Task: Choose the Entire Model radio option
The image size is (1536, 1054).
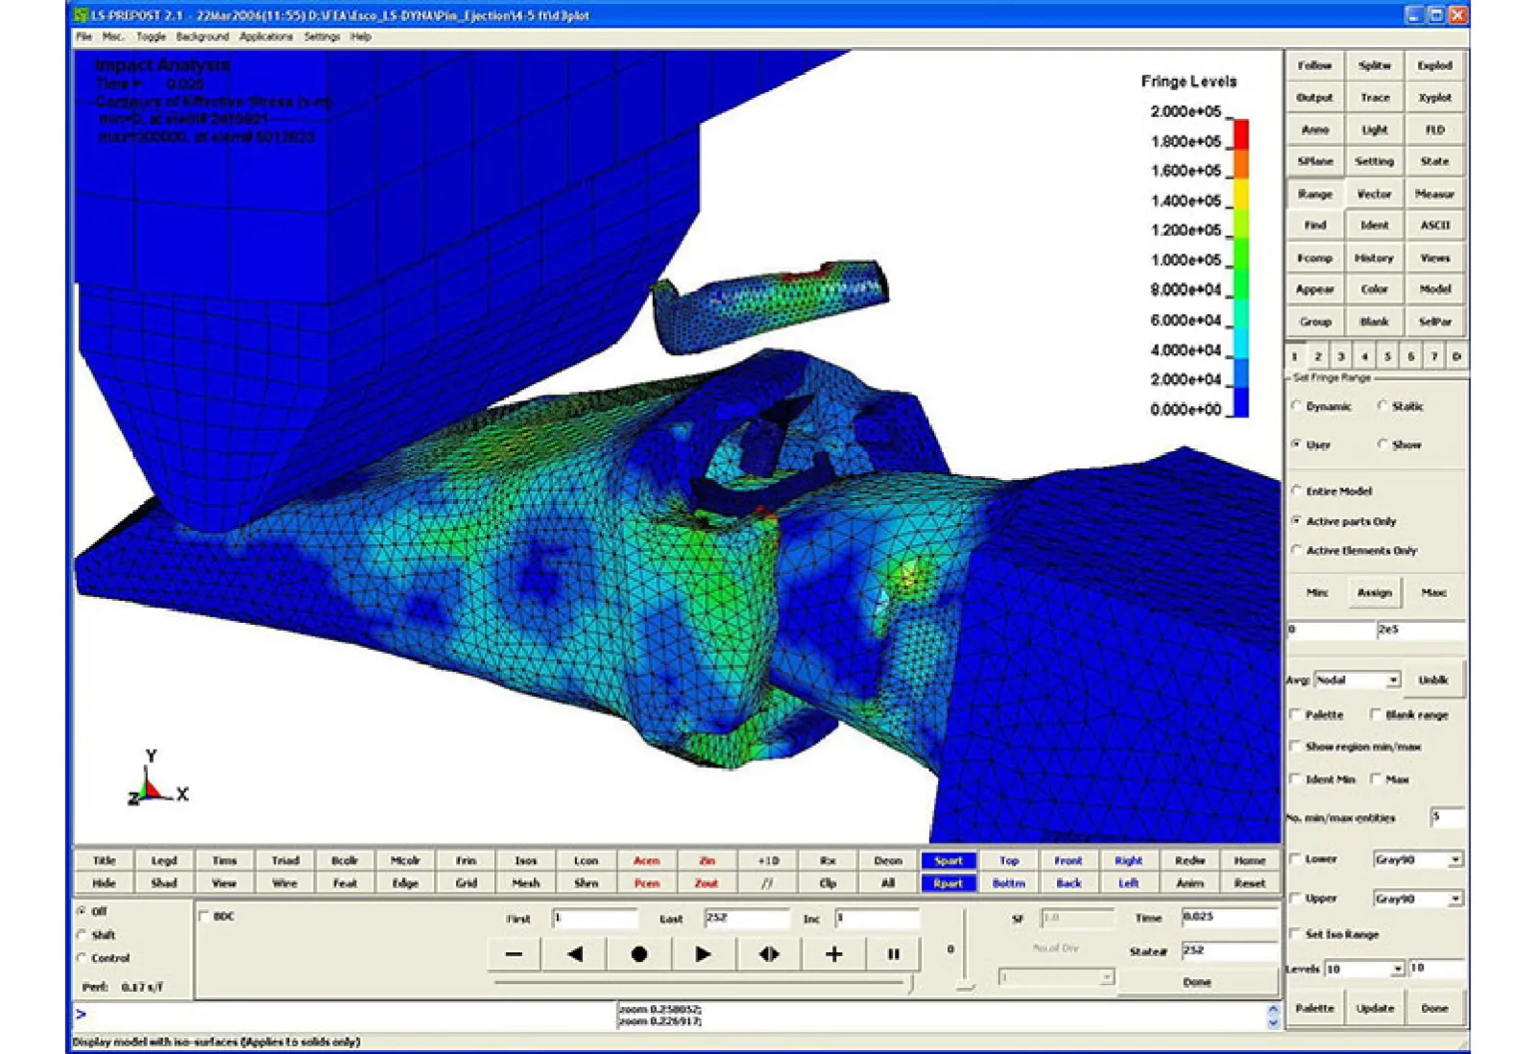Action: [x=1297, y=491]
